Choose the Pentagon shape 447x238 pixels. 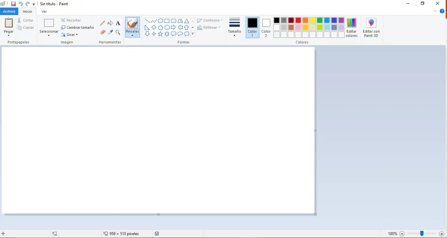click(x=161, y=27)
